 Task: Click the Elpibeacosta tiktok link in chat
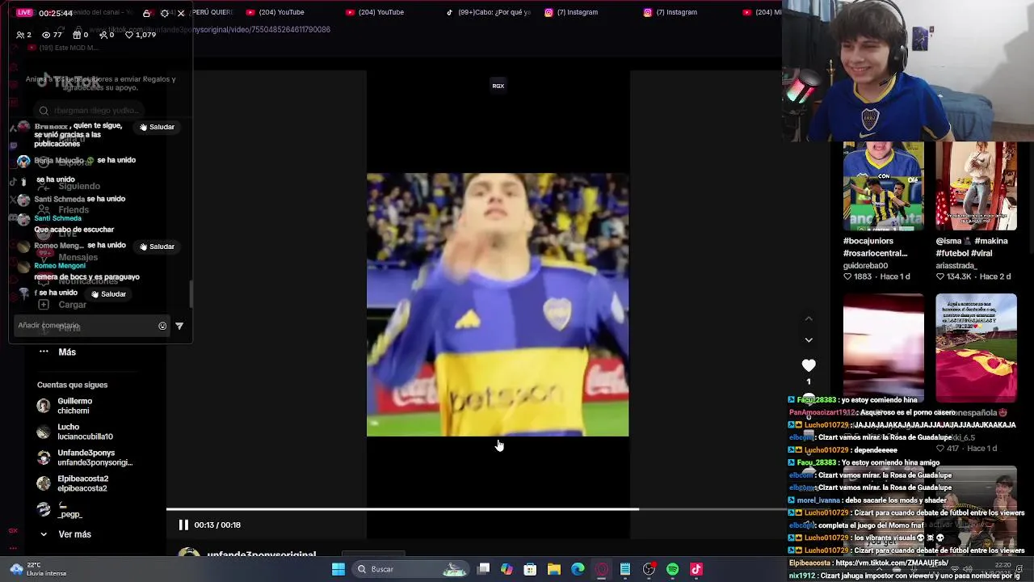coord(892,563)
